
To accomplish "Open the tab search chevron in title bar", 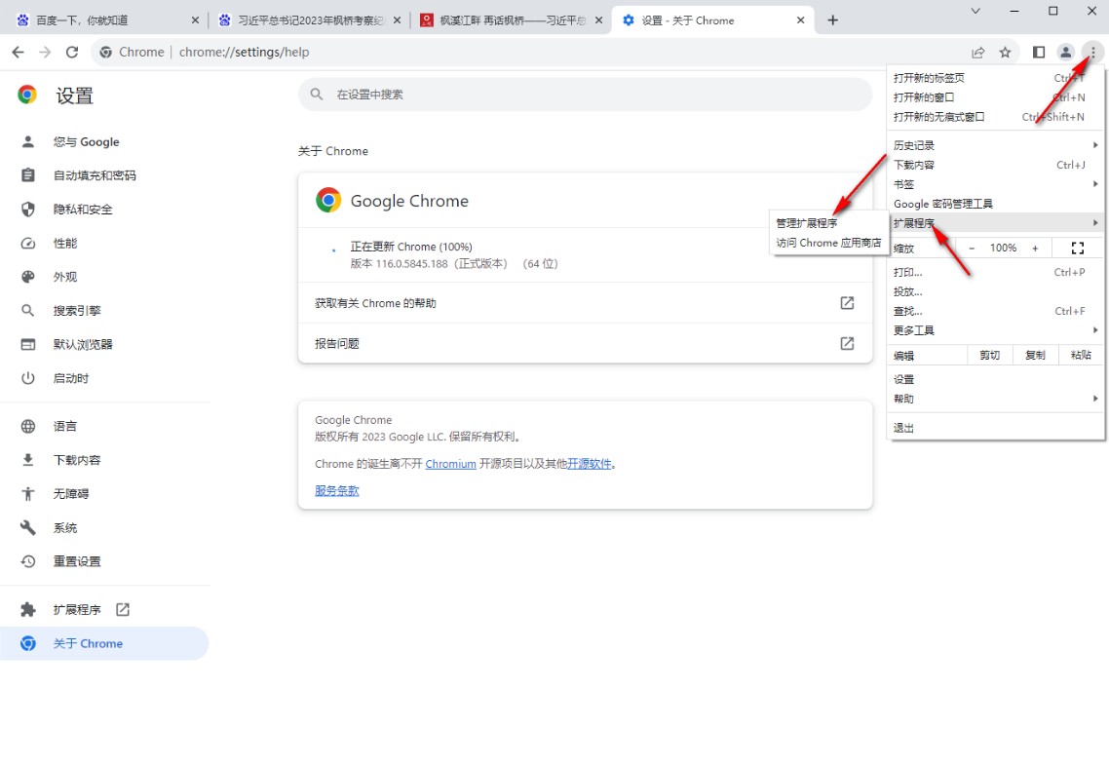I will click(975, 11).
